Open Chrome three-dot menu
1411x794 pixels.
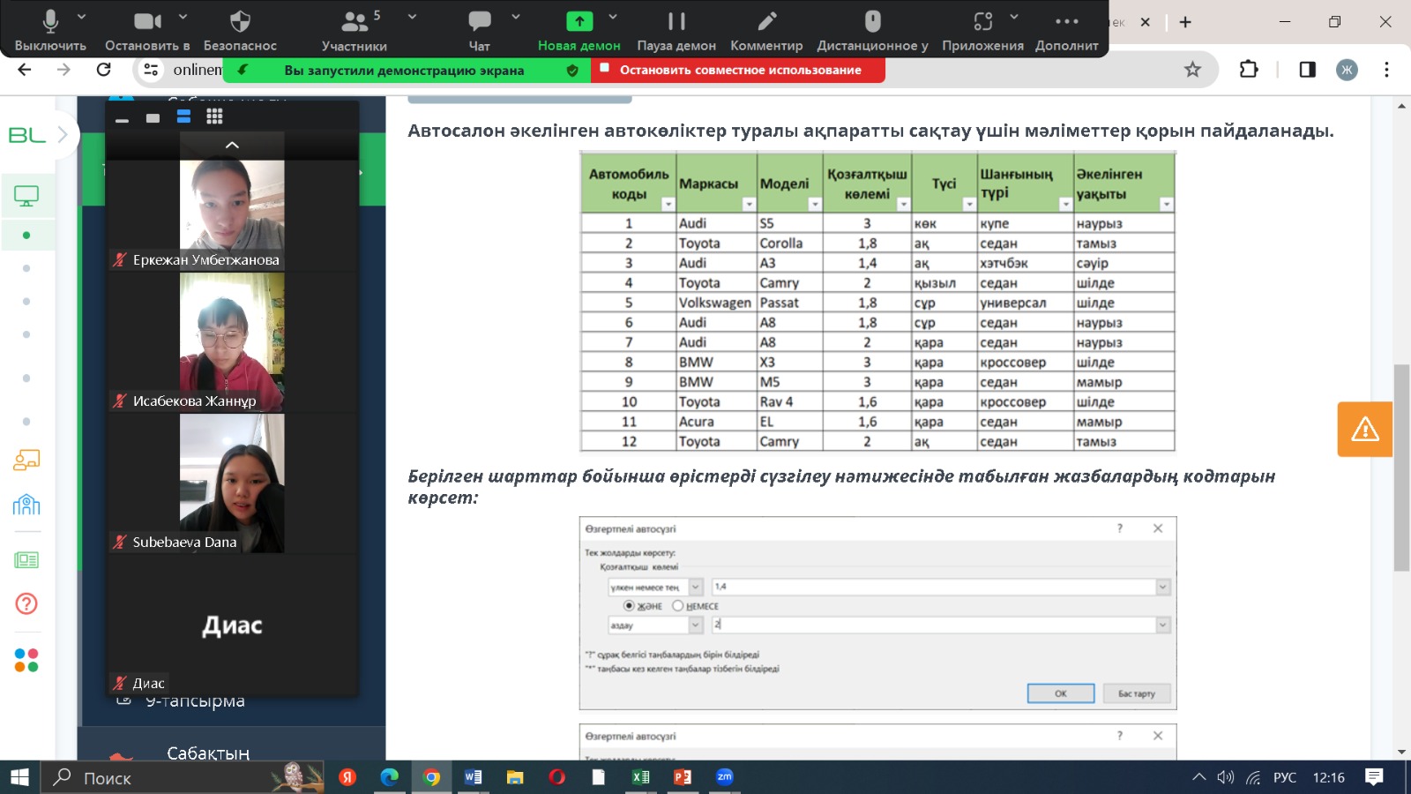coord(1386,70)
